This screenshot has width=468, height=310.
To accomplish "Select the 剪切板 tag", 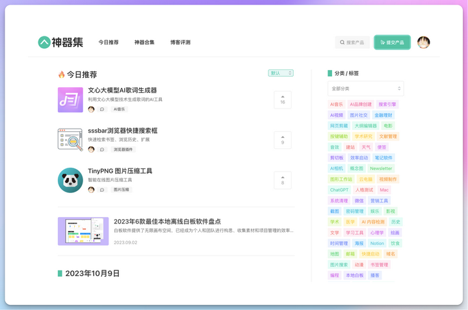I will 337,158.
